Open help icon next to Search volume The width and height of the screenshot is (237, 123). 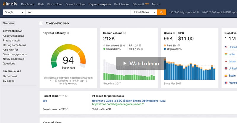[124, 33]
